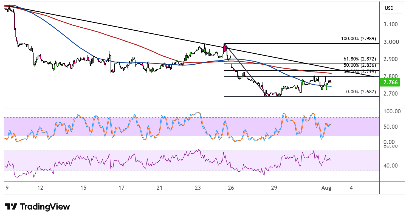Open the USD currency selector
409x219 pixels.
(x=392, y=8)
